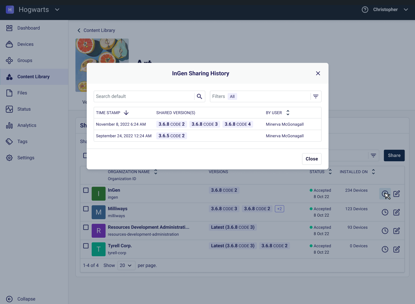This screenshot has width=415, height=304.
Task: Click the Hogwarts H logo icon
Action: [x=10, y=10]
